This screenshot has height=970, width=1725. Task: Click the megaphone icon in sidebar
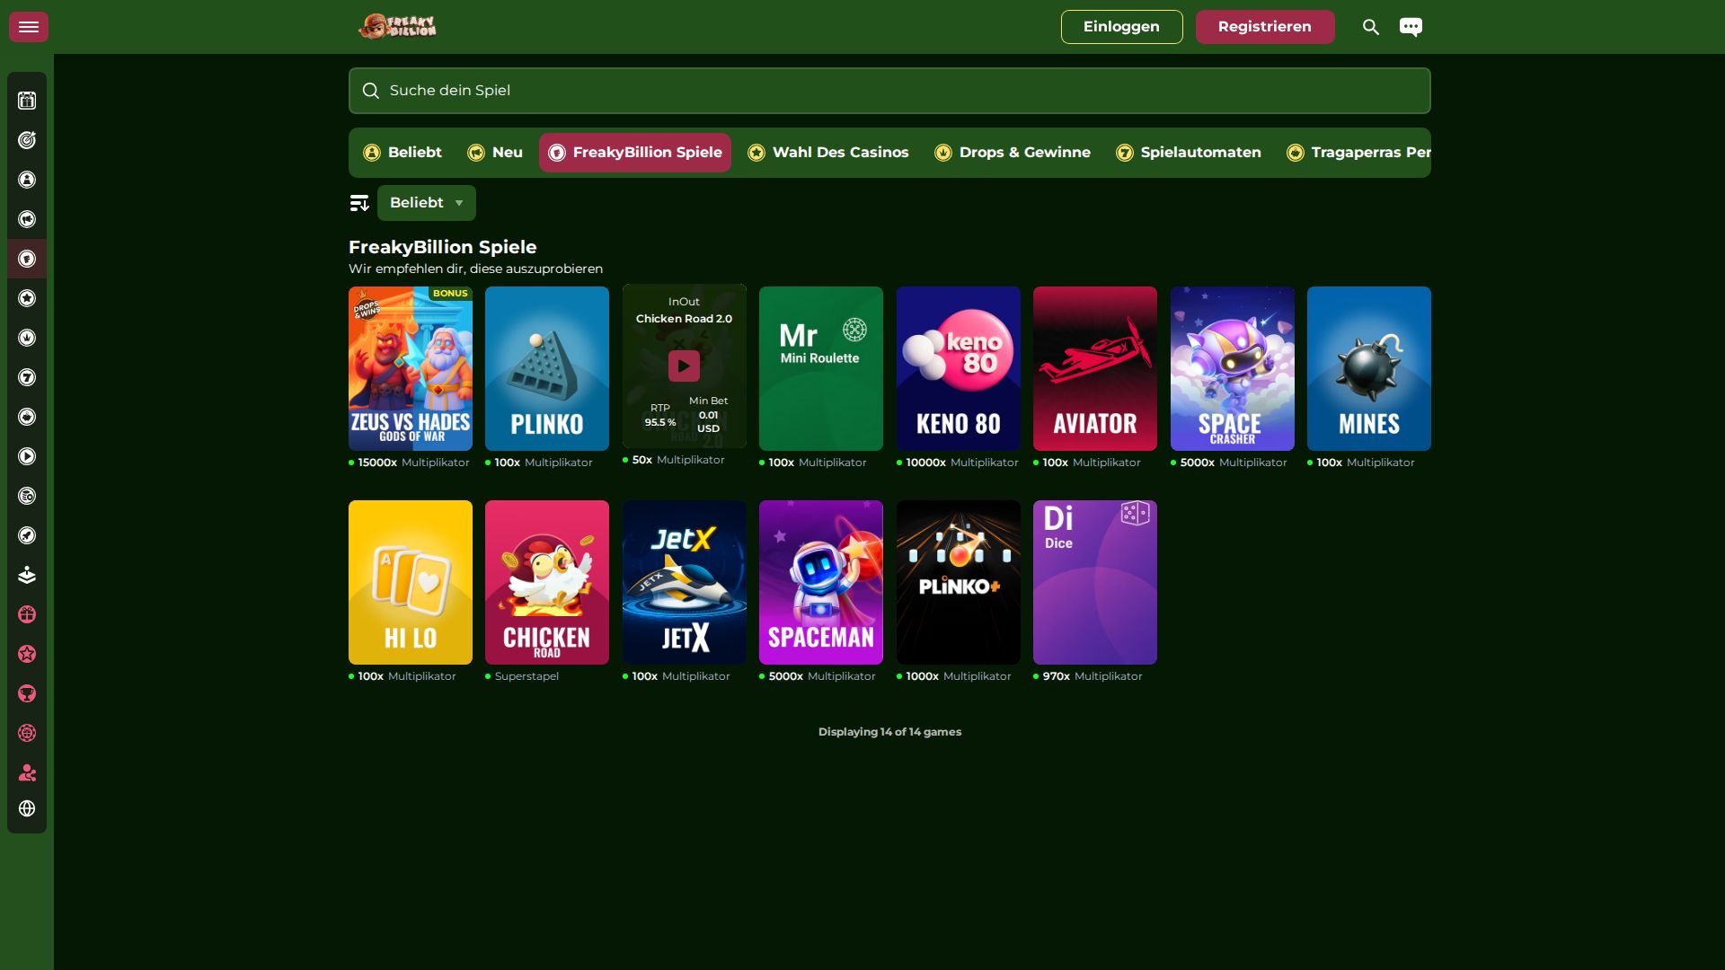27,219
